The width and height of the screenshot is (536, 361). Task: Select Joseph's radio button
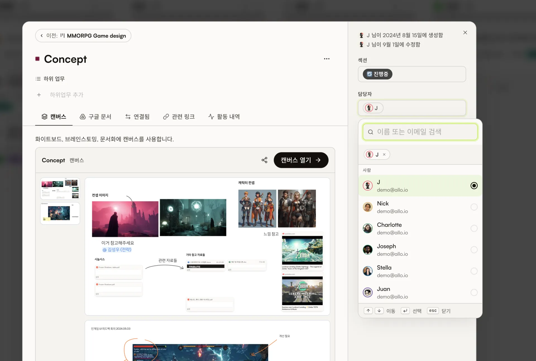click(x=474, y=250)
